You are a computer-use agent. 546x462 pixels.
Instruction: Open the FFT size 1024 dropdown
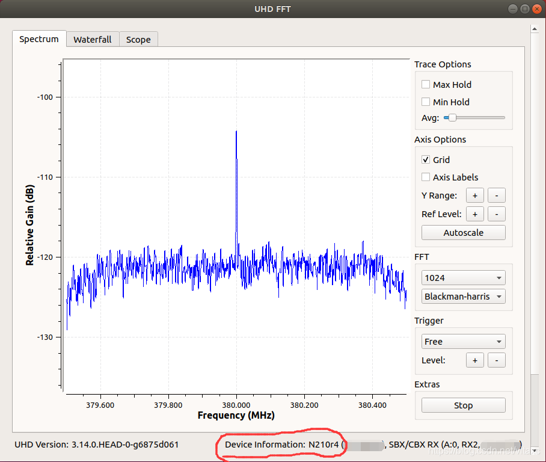pyautogui.click(x=464, y=278)
